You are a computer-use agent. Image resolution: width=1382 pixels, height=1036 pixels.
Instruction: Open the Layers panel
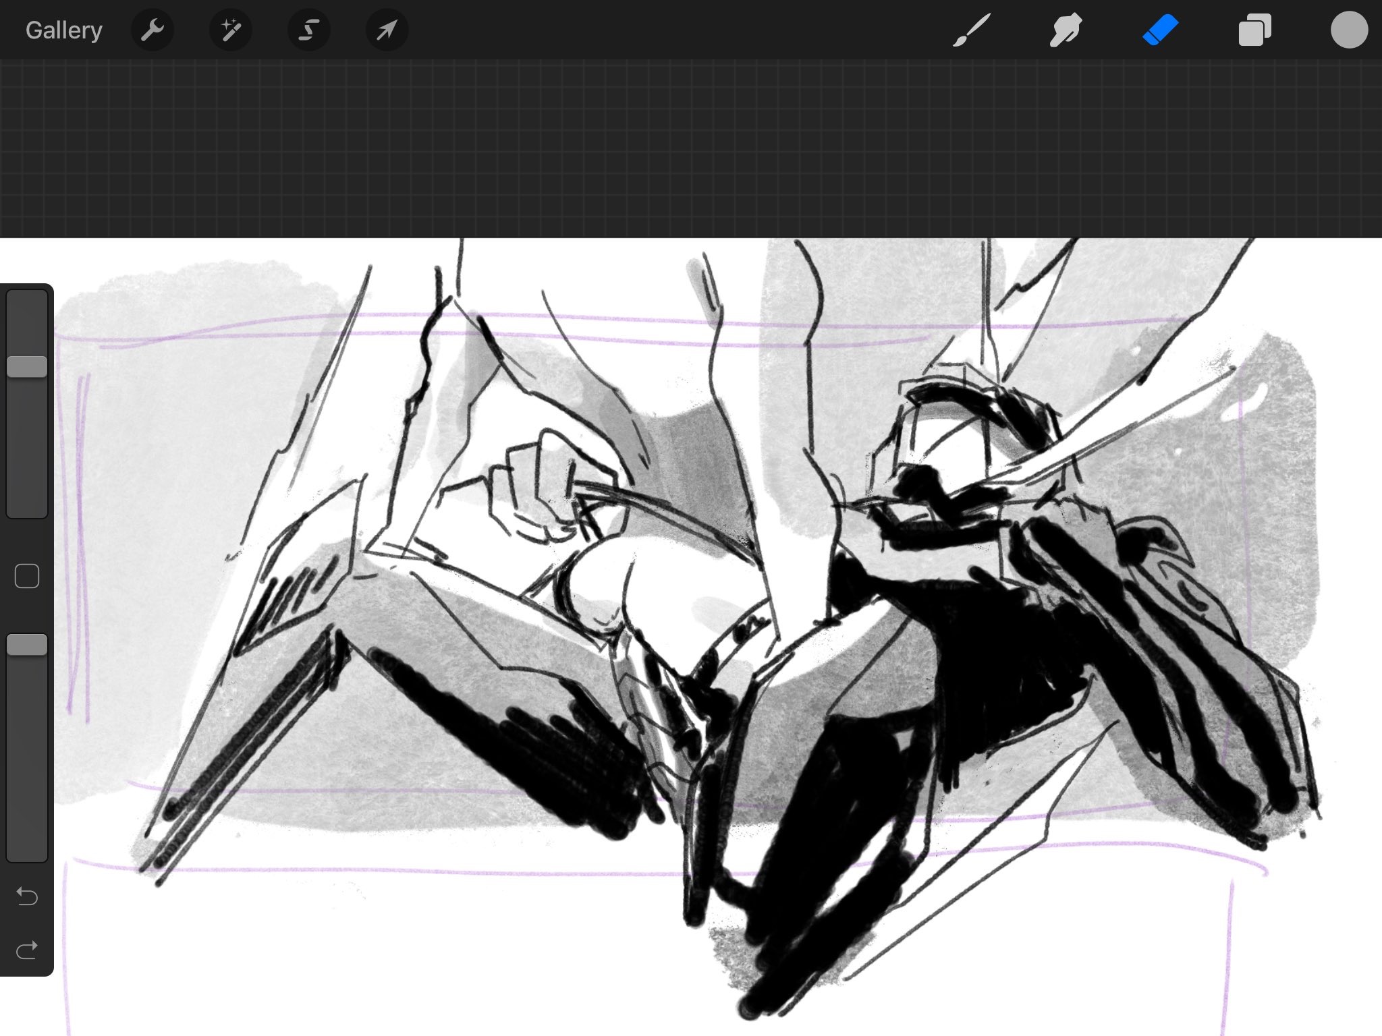[x=1254, y=30]
